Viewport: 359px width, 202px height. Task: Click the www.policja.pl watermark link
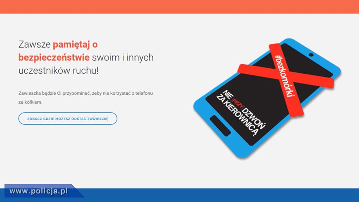39,191
